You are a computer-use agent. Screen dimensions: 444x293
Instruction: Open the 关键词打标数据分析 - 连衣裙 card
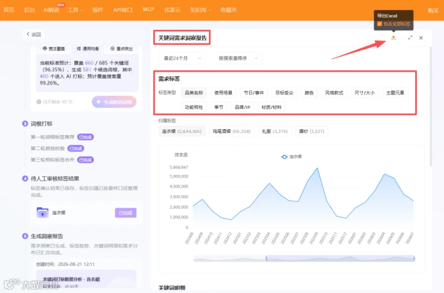click(86, 279)
